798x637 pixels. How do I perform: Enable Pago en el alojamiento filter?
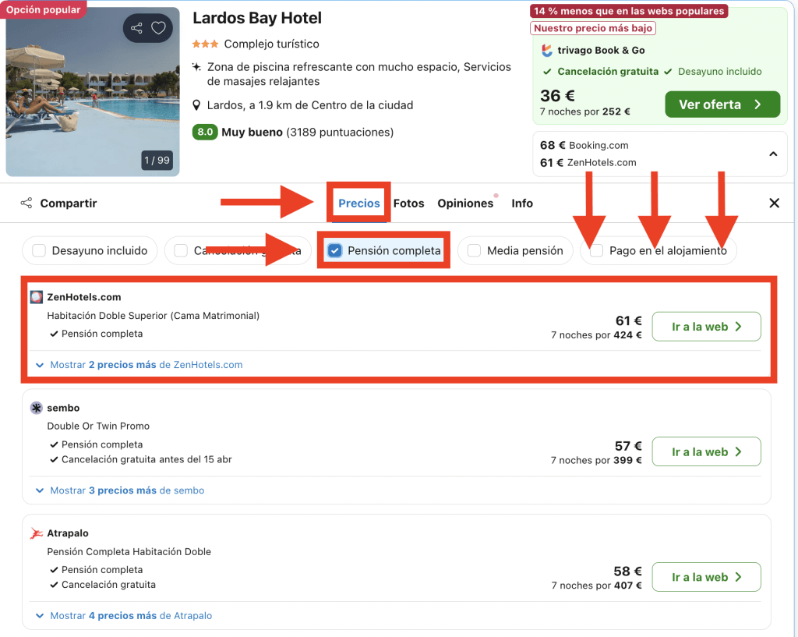(x=597, y=251)
